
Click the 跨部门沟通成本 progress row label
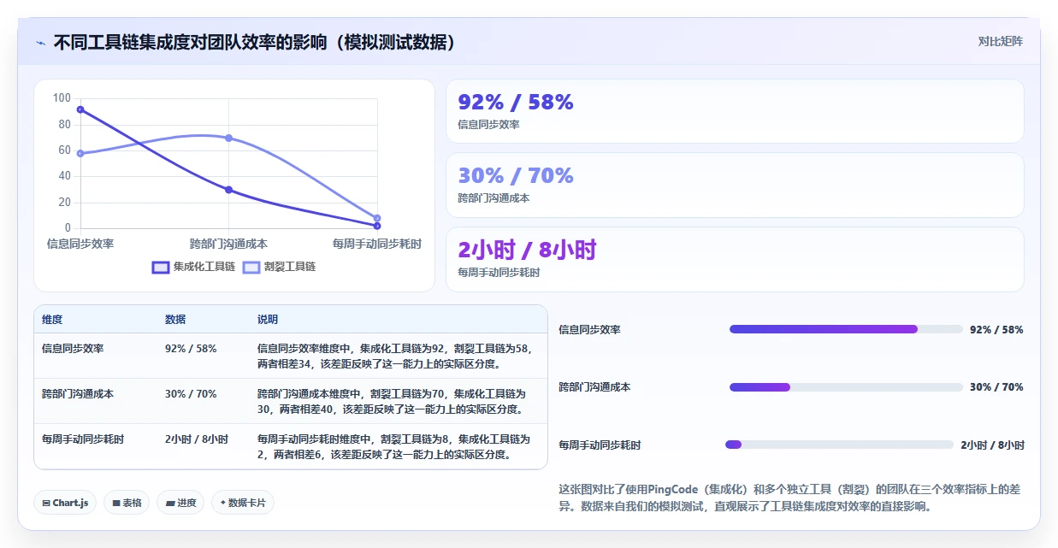594,387
